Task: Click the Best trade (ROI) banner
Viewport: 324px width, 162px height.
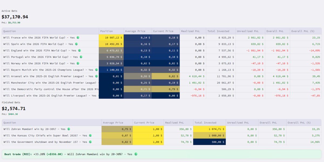Action: coord(162,154)
